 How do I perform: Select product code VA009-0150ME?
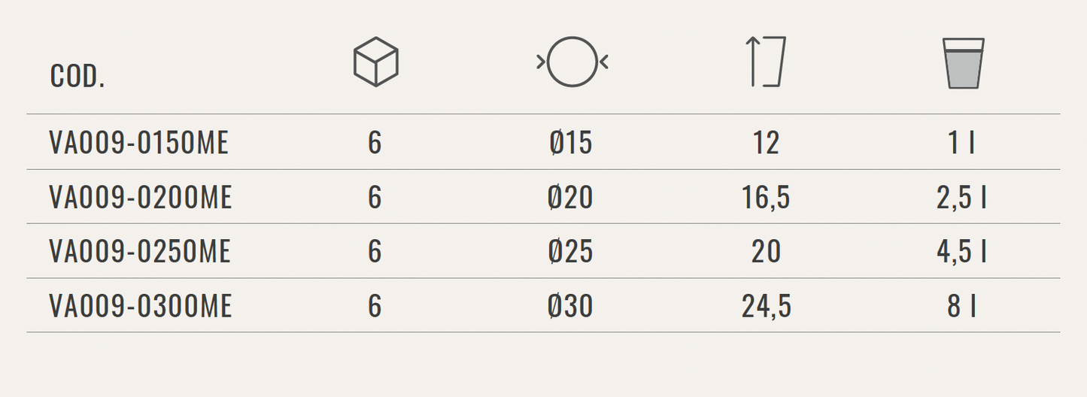click(138, 143)
